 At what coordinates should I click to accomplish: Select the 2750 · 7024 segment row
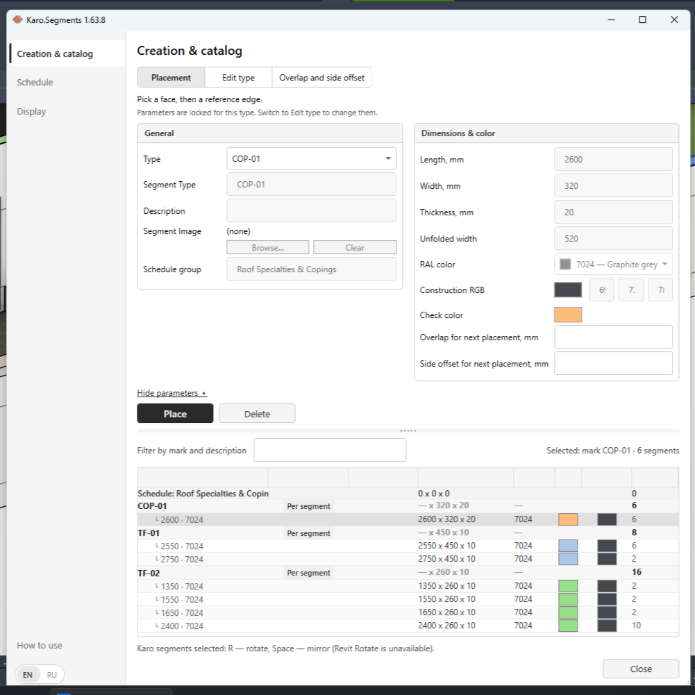[408, 559]
